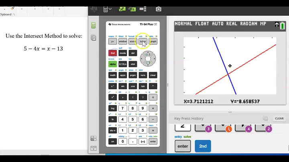Click the trace calculator key

pos(143,41)
